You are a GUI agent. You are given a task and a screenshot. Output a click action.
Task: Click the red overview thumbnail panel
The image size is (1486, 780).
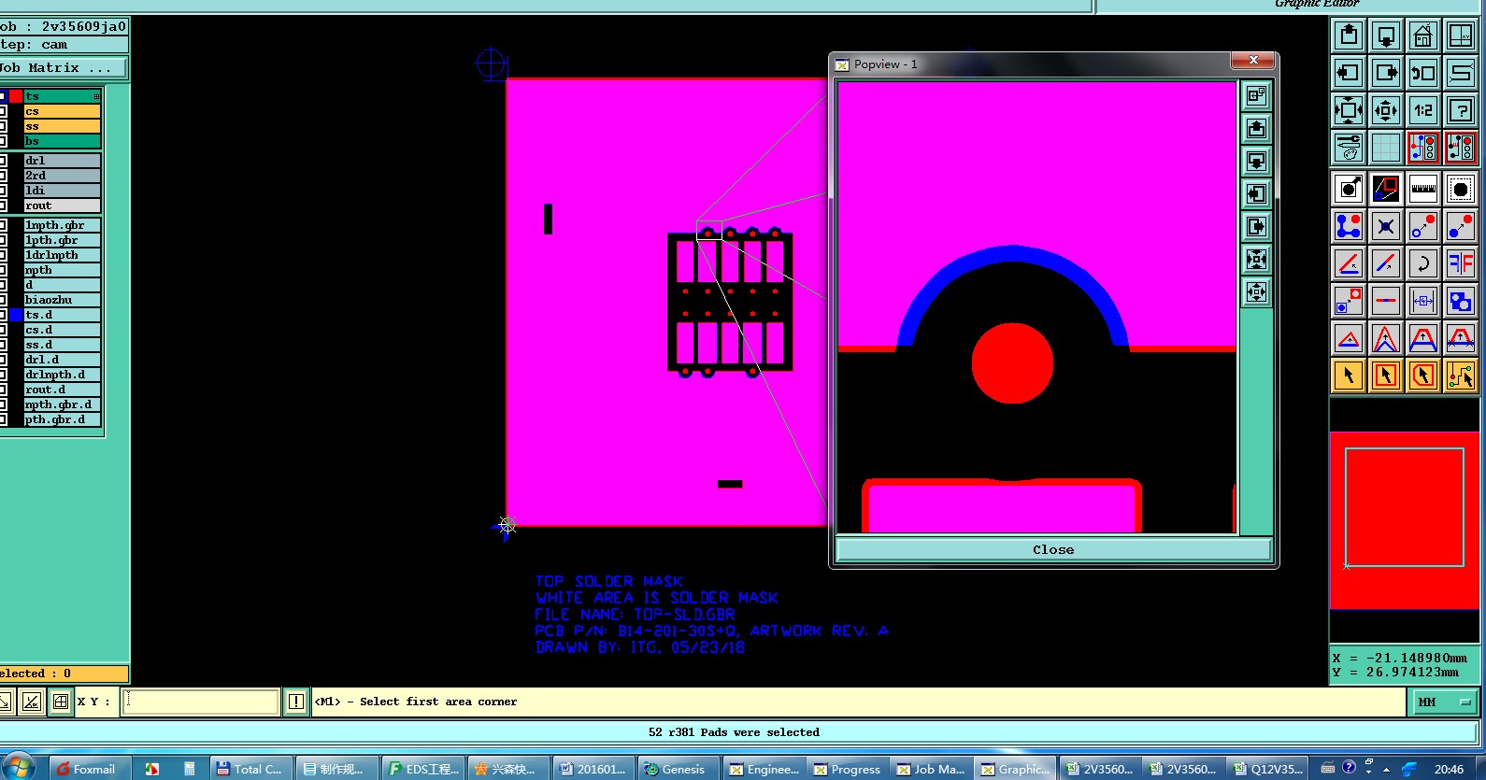tap(1404, 521)
